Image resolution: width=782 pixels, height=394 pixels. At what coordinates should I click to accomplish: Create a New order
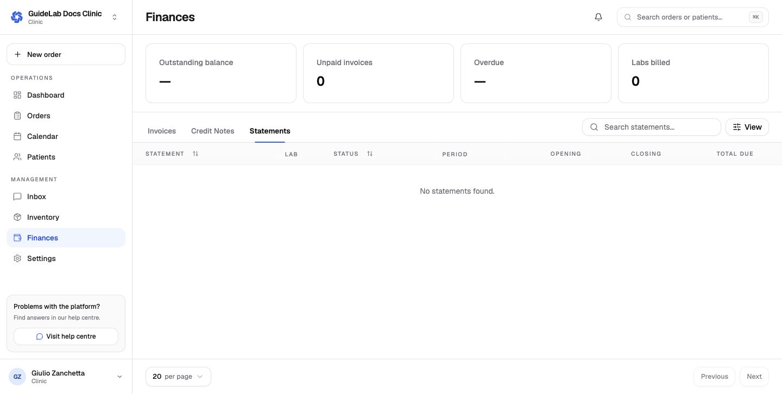[66, 54]
